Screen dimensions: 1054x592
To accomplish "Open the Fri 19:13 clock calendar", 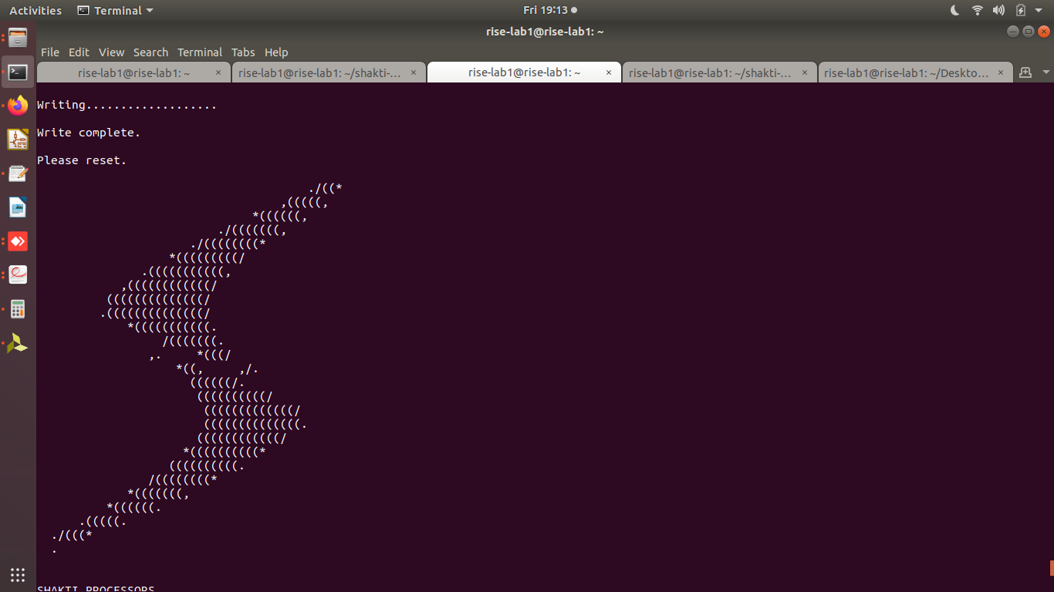I will click(x=550, y=10).
